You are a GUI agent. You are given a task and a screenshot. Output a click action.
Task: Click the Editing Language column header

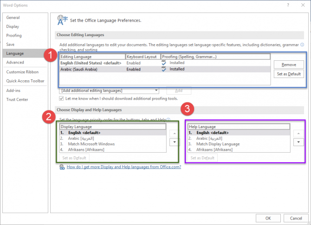point(92,57)
